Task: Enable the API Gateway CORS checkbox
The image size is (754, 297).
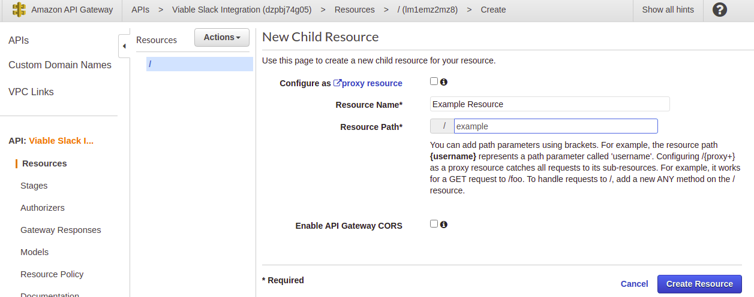Action: (x=434, y=224)
